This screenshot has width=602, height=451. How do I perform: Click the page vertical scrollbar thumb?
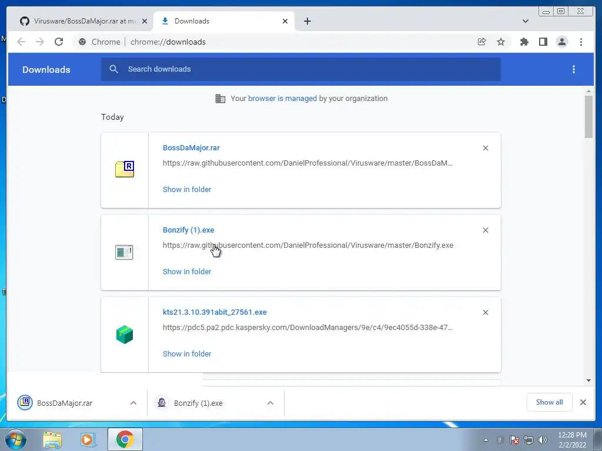[x=588, y=117]
